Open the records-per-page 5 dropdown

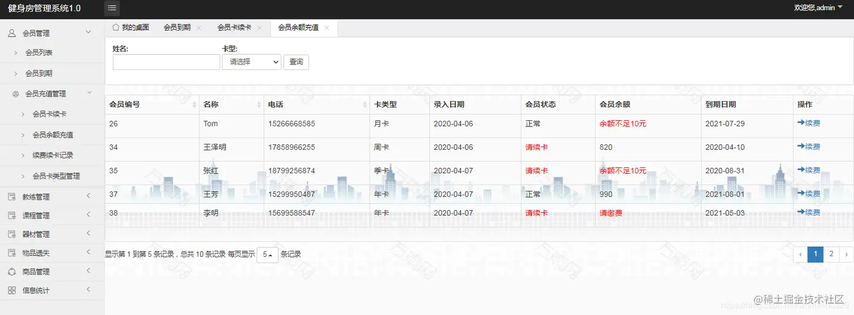[268, 255]
